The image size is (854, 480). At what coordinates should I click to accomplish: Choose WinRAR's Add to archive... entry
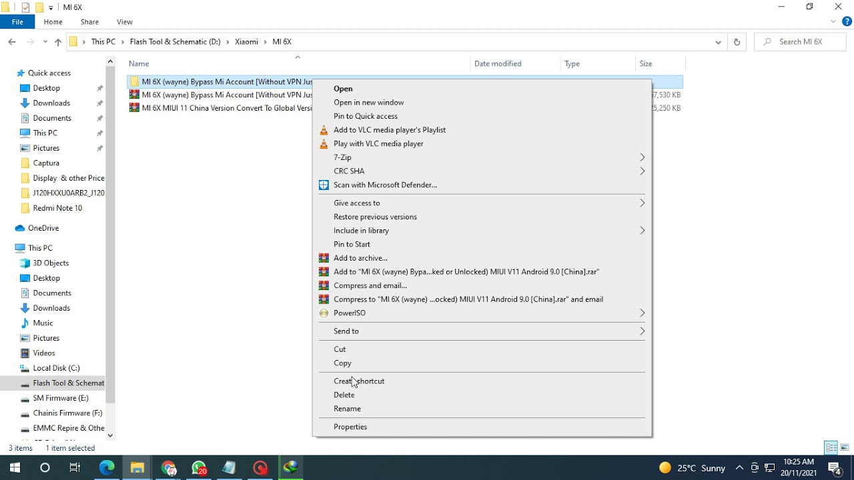coord(360,258)
